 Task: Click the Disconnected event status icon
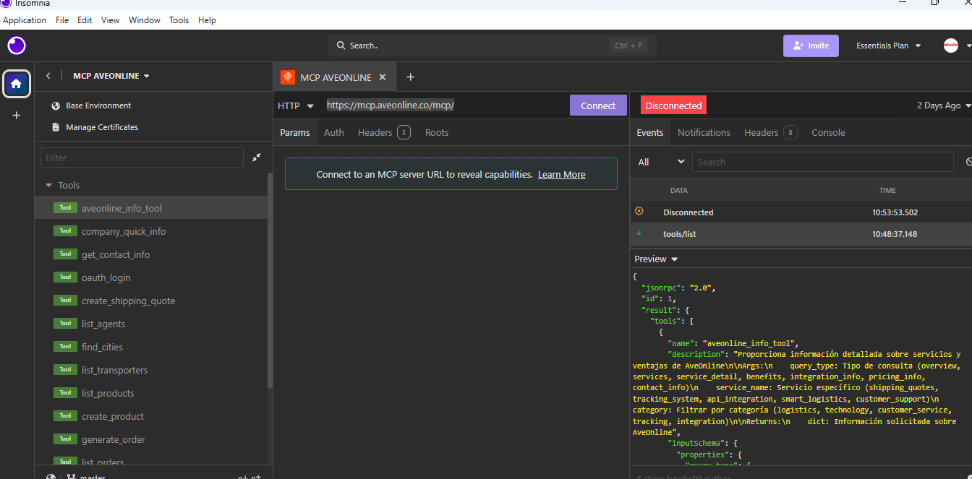(639, 211)
